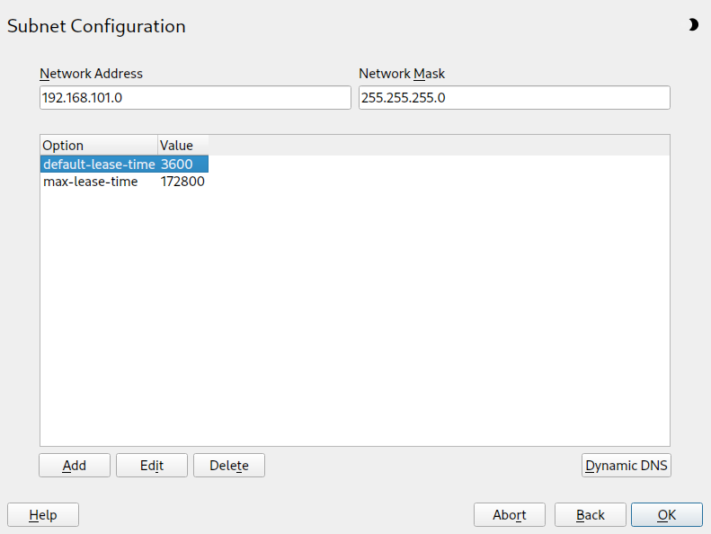Click the Network Mask label
This screenshot has width=711, height=534.
pos(402,74)
